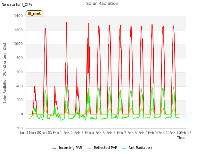Click the Feb 5 x-axis date label
The width and height of the screenshot is (205, 154).
tap(100, 133)
